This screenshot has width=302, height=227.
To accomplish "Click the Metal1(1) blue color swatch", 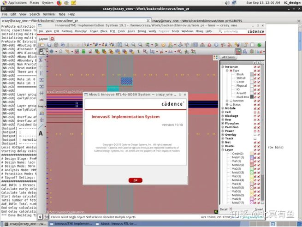I will [x=252, y=157].
